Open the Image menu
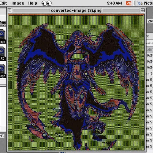Screen dimensions: 153x153 point(18,3)
